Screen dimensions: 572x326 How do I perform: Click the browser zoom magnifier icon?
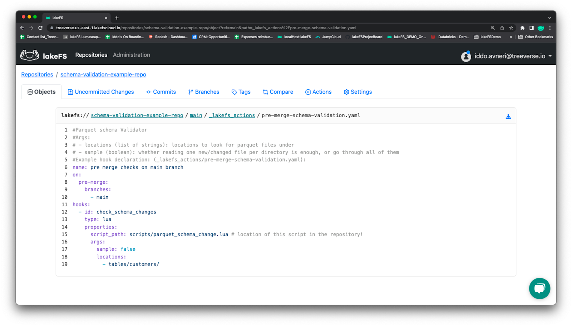493,28
